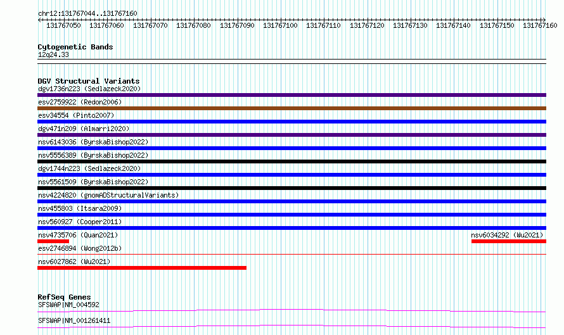
Task: Click the chr12:131767044..131767160 region label
Action: (87, 14)
